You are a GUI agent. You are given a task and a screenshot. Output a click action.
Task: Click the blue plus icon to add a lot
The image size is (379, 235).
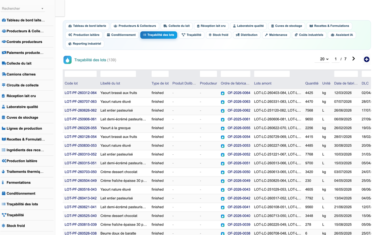click(366, 59)
